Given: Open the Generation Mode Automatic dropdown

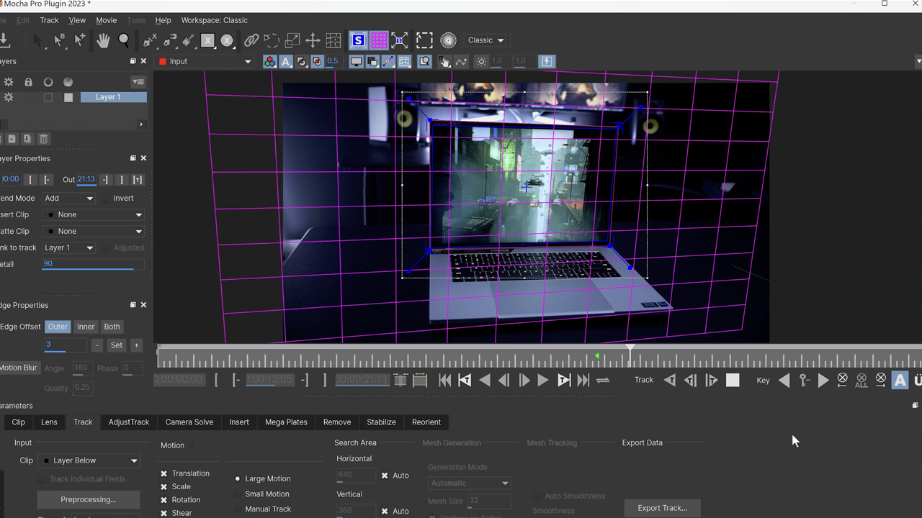Looking at the screenshot, I should 469,483.
